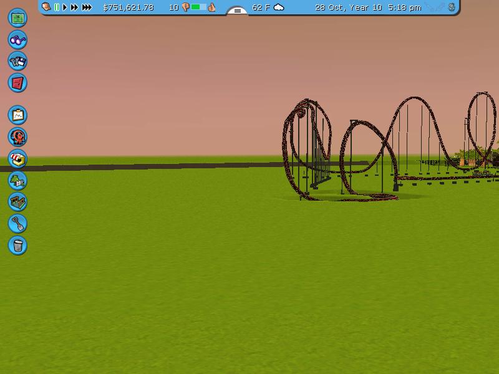
Task: Click the message icon in top bar
Action: click(x=46, y=7)
